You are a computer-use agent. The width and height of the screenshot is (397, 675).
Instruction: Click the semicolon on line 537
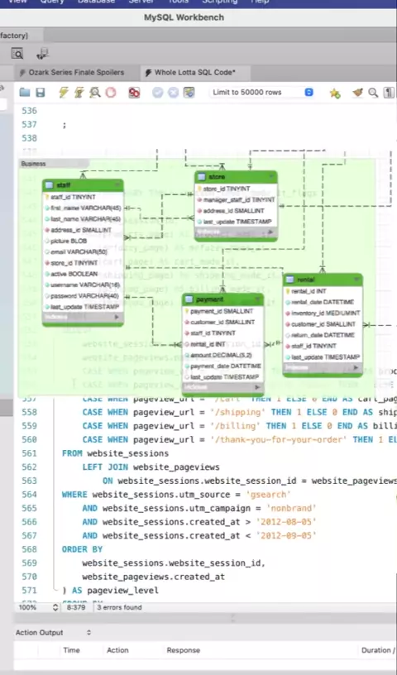coord(65,125)
